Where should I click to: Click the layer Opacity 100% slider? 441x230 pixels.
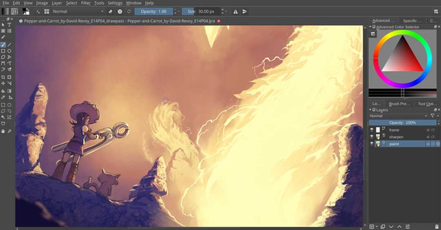pyautogui.click(x=402, y=123)
